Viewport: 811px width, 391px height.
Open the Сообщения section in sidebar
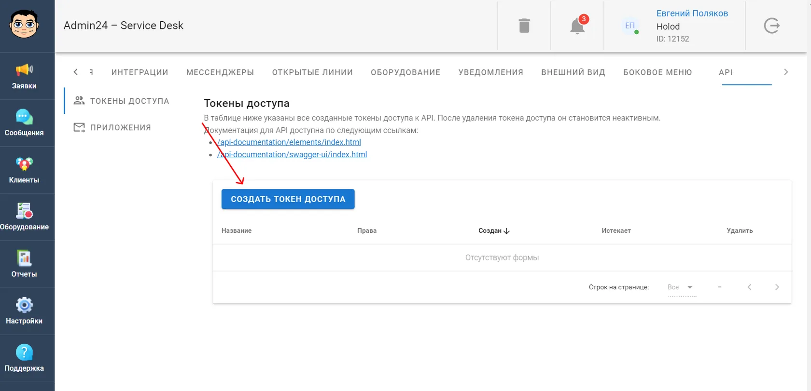[x=24, y=123]
